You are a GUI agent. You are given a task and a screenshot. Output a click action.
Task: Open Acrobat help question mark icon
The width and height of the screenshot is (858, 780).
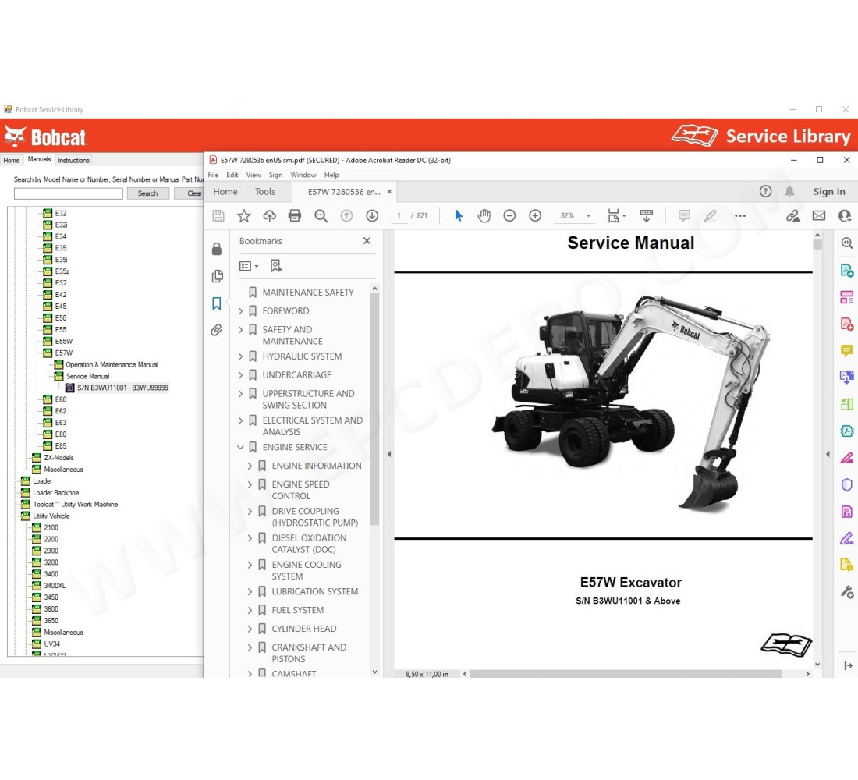(x=765, y=191)
